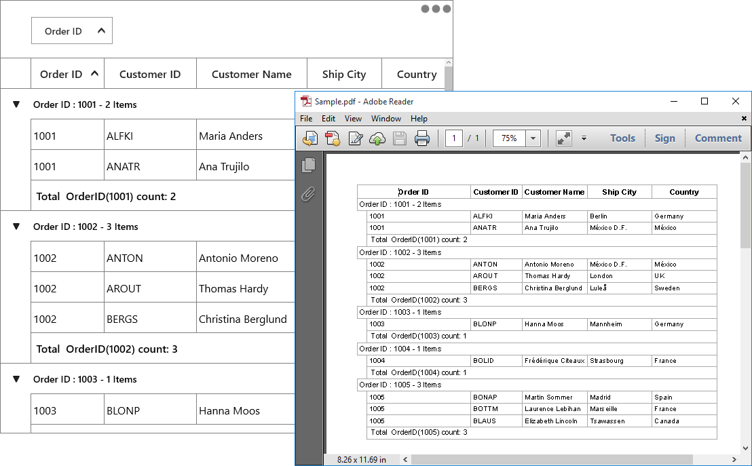The height and width of the screenshot is (466, 752).
Task: Click the Save floppy disk icon
Action: click(400, 138)
